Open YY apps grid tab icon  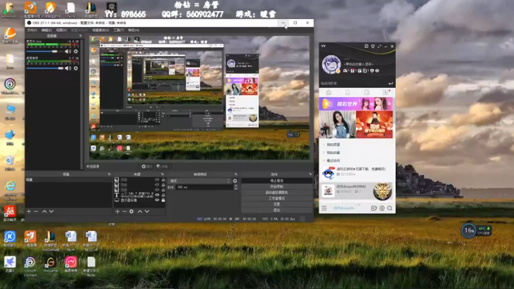[x=385, y=92]
